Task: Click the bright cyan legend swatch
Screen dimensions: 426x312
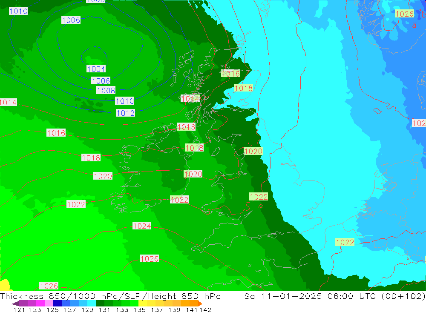Action: click(x=92, y=303)
